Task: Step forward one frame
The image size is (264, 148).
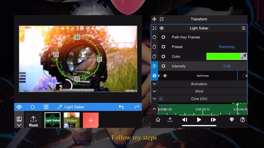Action: coord(213,120)
